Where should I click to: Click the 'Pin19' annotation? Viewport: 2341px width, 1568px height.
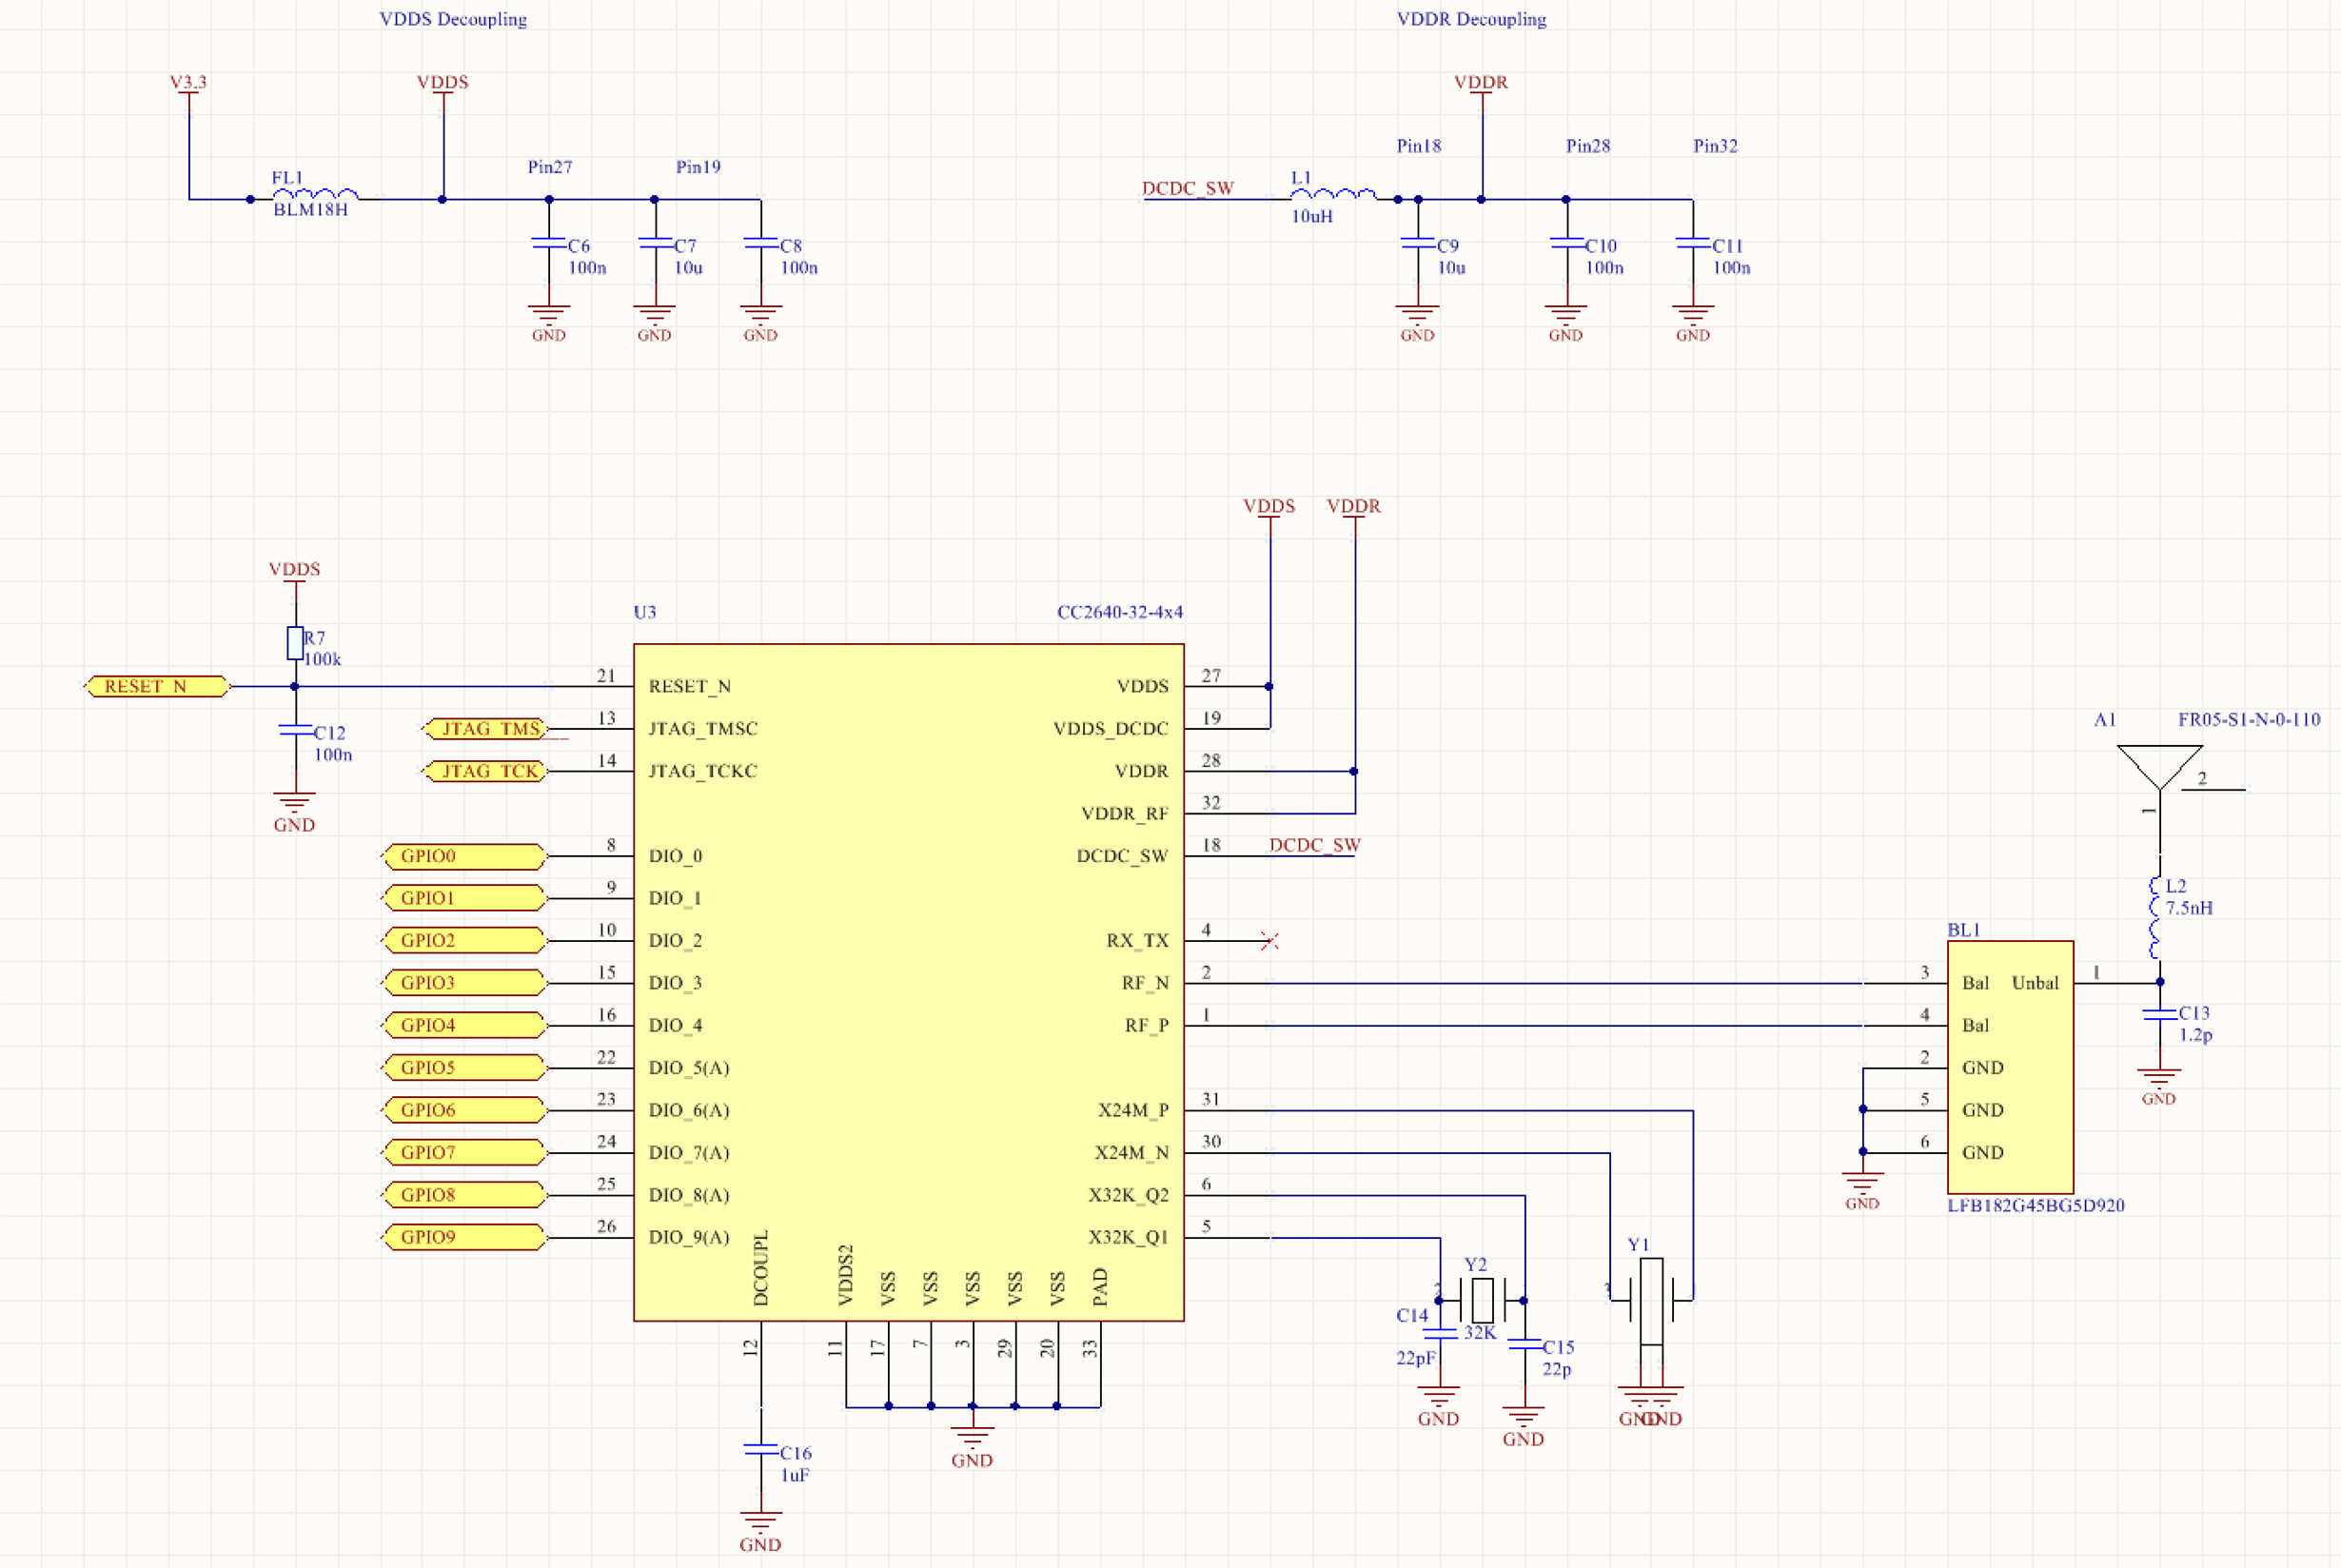pyautogui.click(x=698, y=167)
